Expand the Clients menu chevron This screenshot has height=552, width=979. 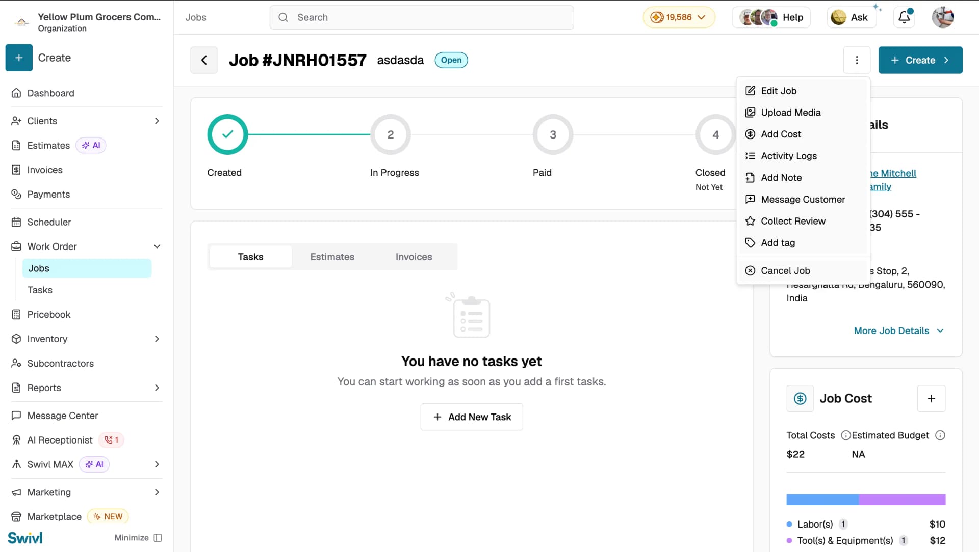(x=157, y=121)
